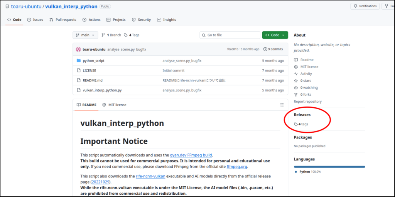This screenshot has width=395, height=197.
Task: Click the tag icon beside 4 Tags
Action: [126, 35]
